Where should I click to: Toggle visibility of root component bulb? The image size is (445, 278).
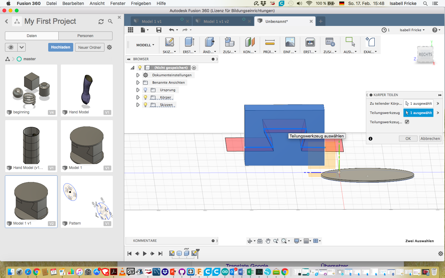[140, 68]
